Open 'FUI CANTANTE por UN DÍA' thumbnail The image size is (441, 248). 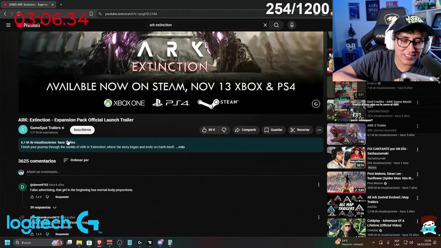(346, 158)
